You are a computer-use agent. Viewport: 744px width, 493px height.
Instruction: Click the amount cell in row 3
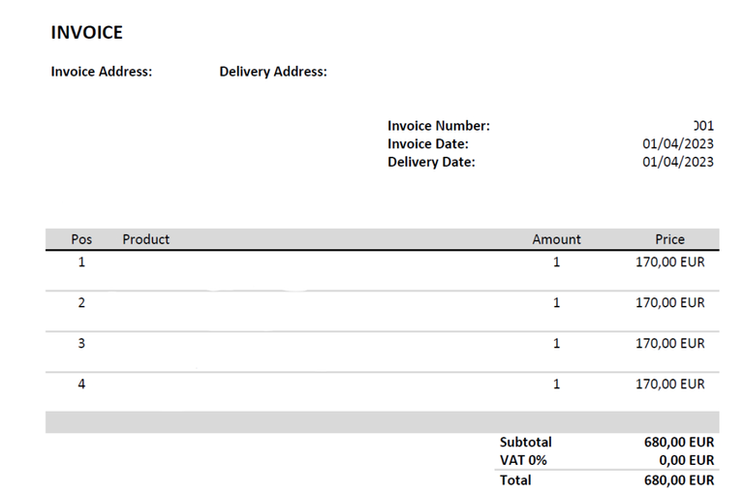tap(556, 344)
